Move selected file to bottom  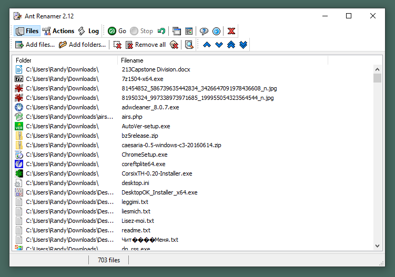(243, 45)
